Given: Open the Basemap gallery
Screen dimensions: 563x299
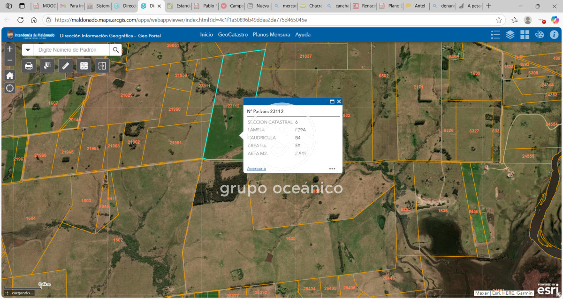Looking at the screenshot, I should click(525, 34).
